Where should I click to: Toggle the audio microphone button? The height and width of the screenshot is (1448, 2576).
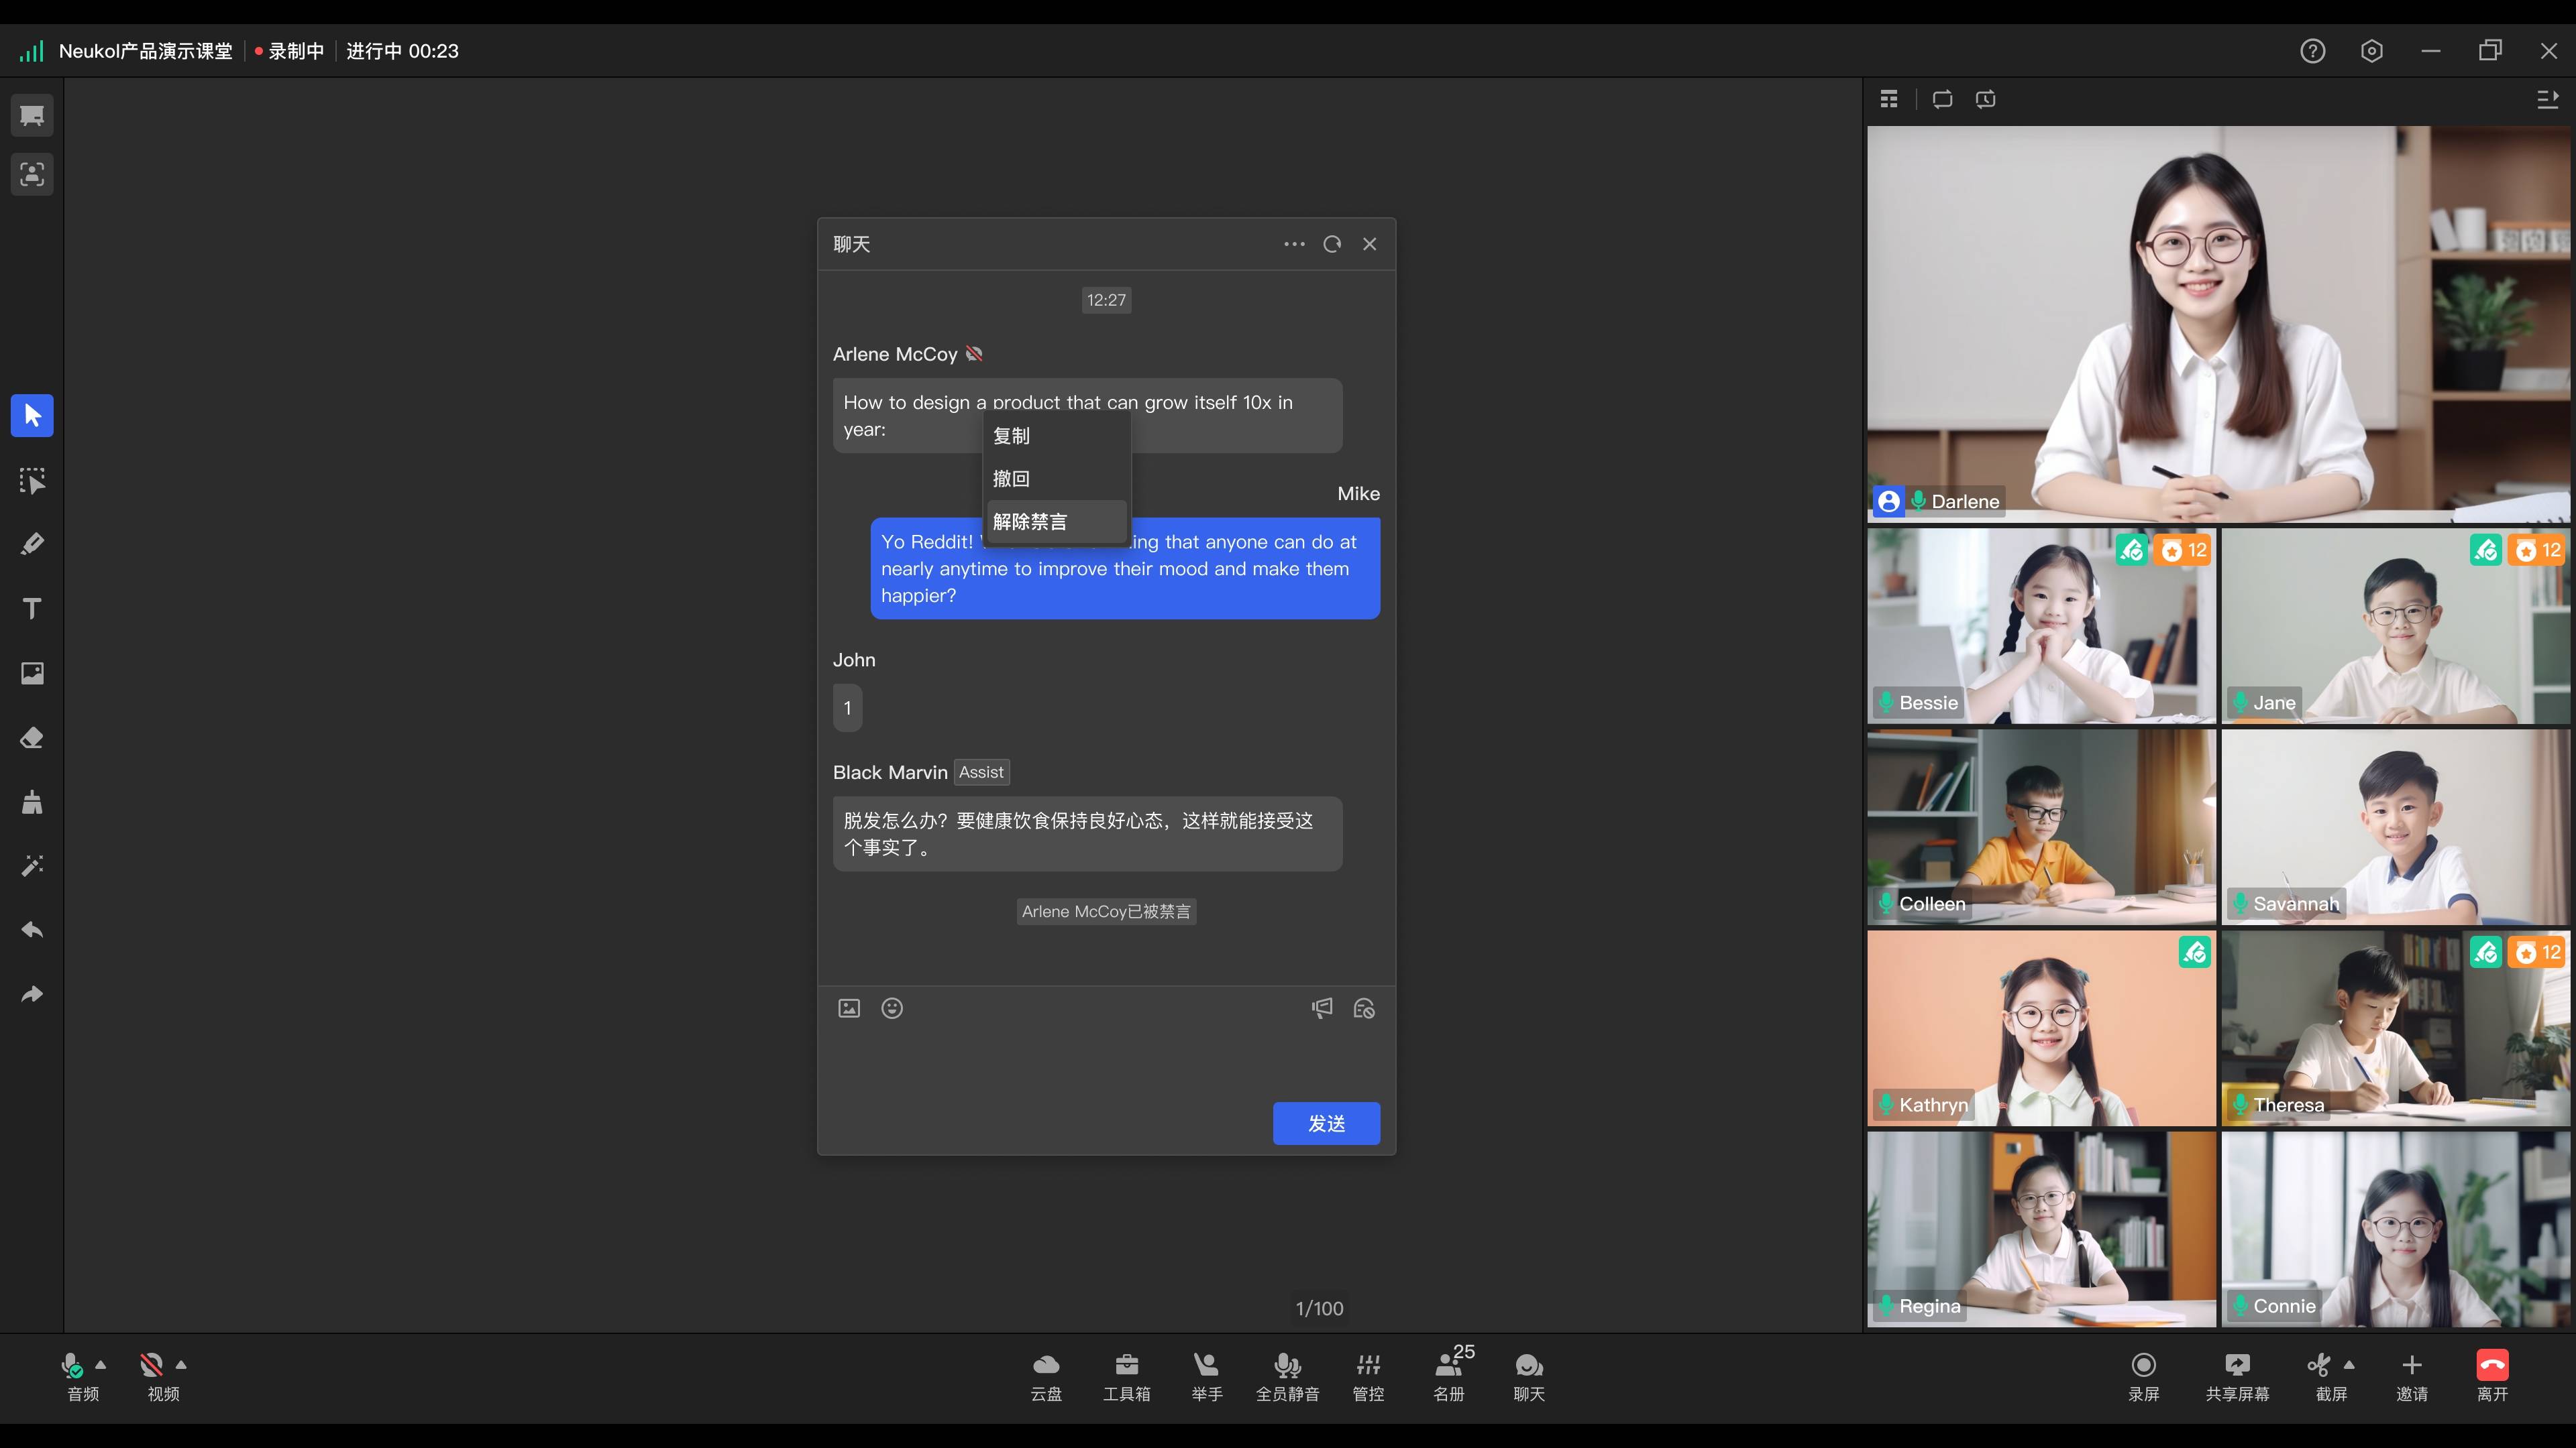72,1366
